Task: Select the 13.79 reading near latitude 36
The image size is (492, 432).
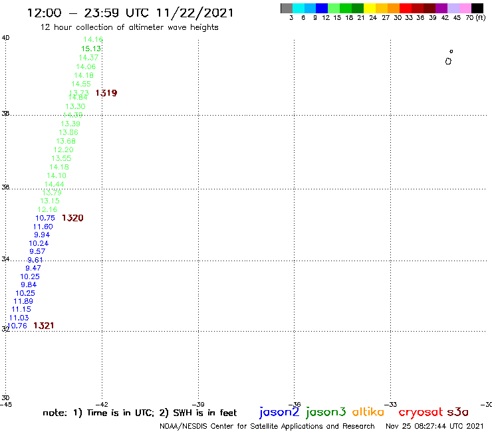Action: [x=52, y=193]
